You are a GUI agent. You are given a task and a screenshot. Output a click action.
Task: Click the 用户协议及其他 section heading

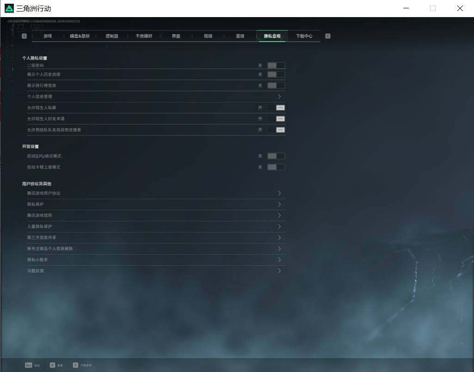[37, 184]
